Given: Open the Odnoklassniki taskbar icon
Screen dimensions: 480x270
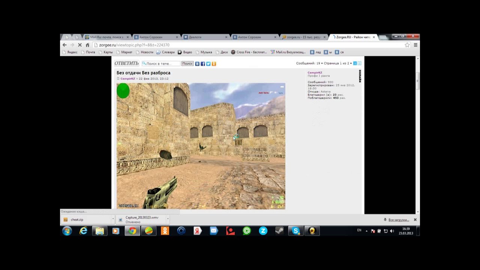Looking at the screenshot, I should (x=165, y=231).
